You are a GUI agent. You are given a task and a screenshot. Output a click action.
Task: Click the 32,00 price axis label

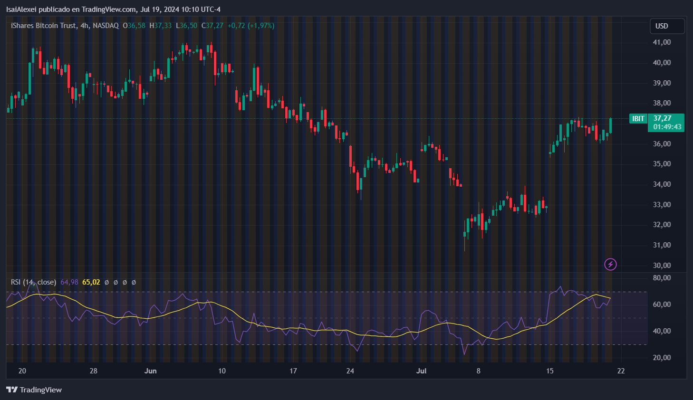[662, 225]
